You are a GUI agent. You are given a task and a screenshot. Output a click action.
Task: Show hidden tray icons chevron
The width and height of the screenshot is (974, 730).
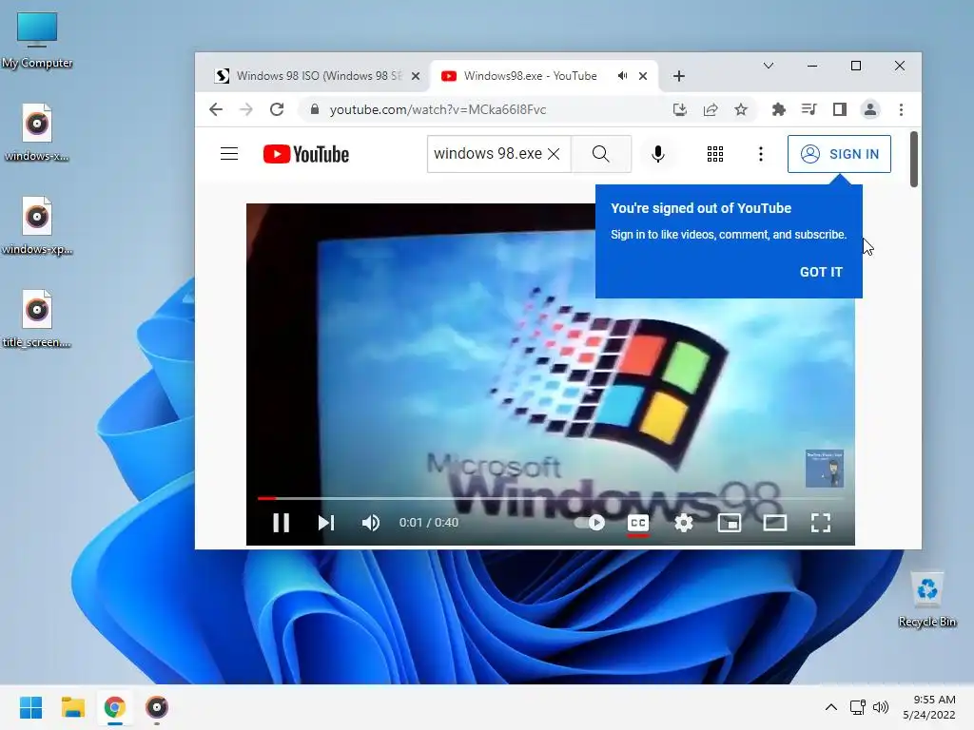[x=830, y=707]
